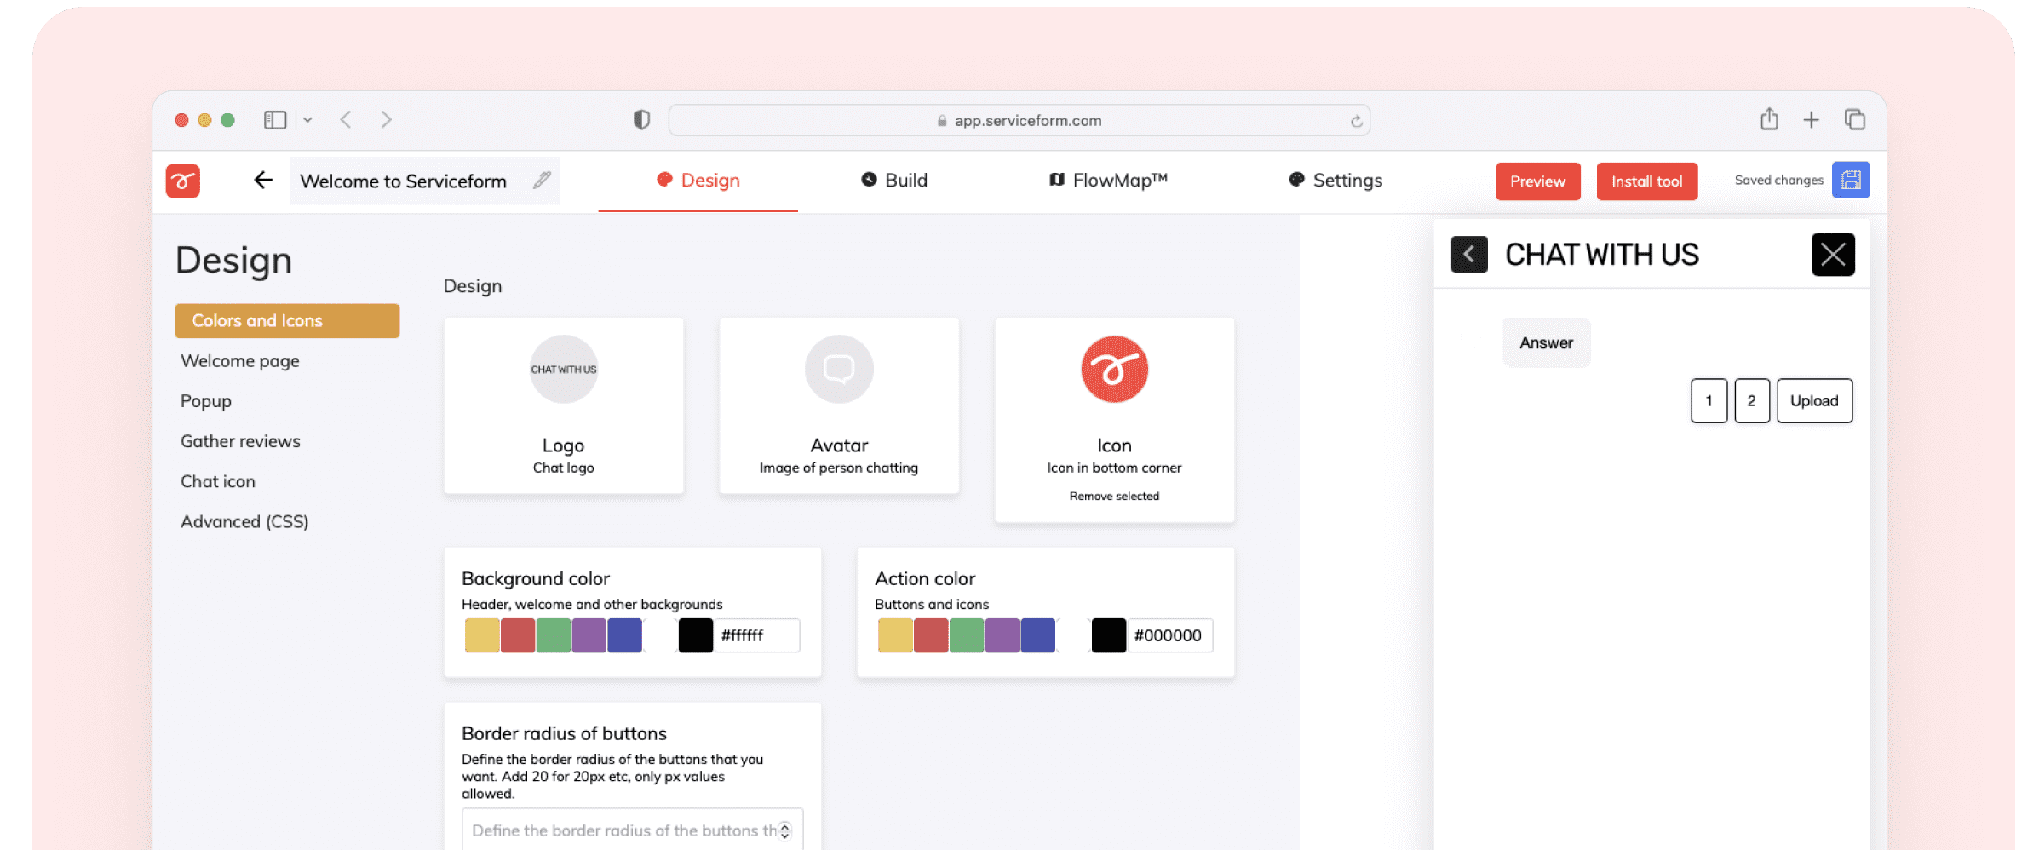Click the Preview button

tap(1538, 181)
